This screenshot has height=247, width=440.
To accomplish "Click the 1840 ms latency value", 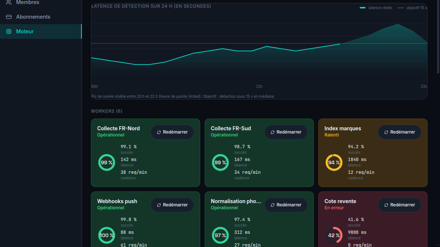I will [357, 160].
